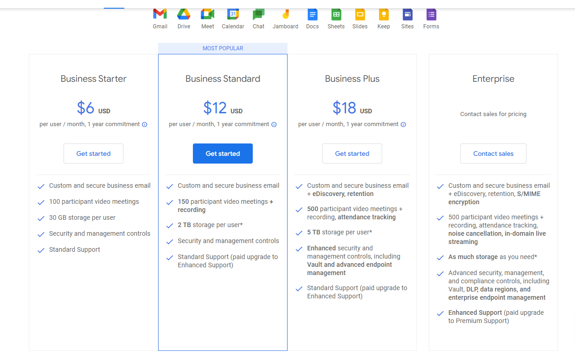Select the Chat icon
Viewport: 575px width, 355px height.
258,15
